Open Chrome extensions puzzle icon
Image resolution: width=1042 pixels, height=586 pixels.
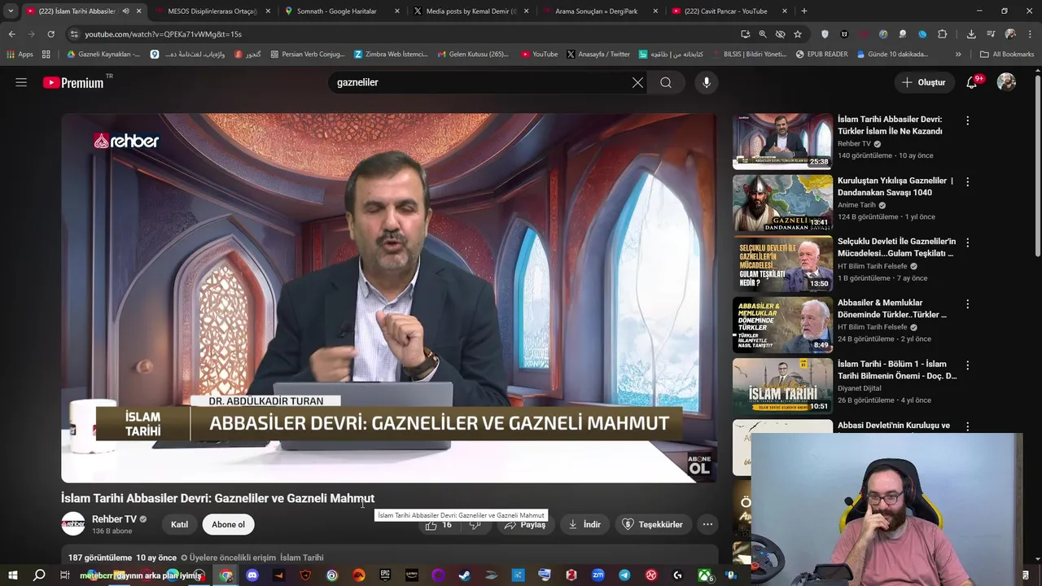pyautogui.click(x=943, y=34)
